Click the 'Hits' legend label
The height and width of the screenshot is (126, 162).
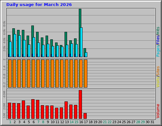[158, 31]
